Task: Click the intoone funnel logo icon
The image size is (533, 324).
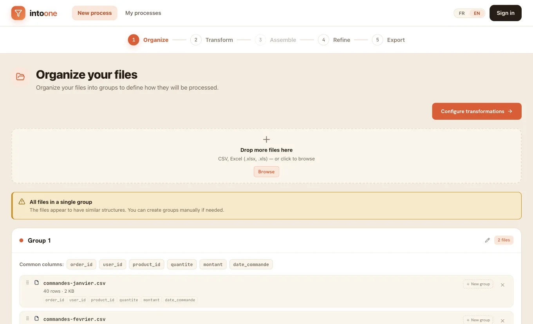Action: tap(18, 13)
